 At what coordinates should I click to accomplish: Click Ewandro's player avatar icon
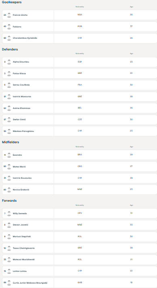click(x=9, y=155)
